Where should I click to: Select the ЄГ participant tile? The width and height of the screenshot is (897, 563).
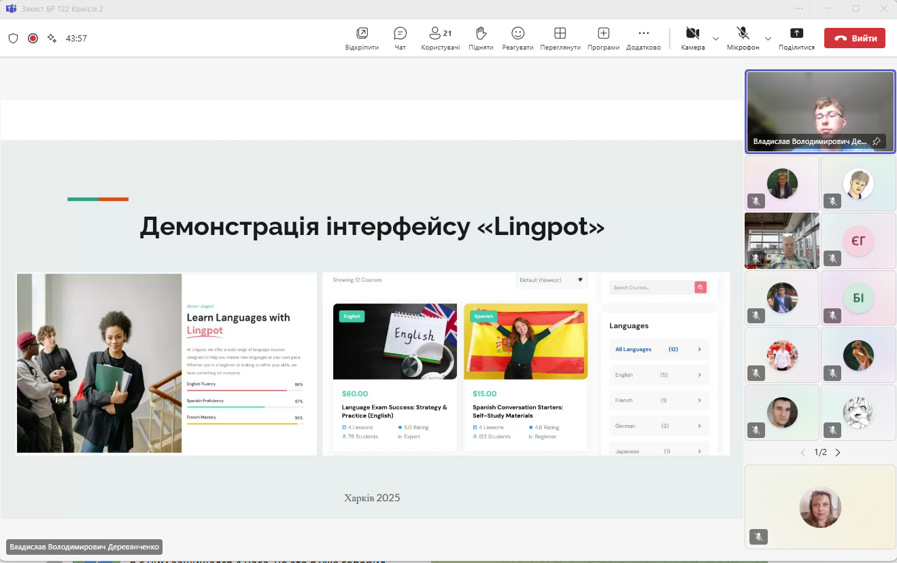pos(858,241)
